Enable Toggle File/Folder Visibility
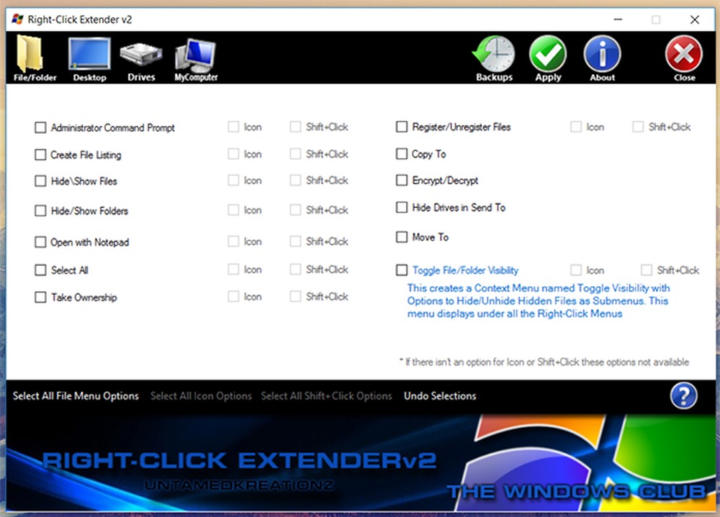720x517 pixels. point(401,270)
